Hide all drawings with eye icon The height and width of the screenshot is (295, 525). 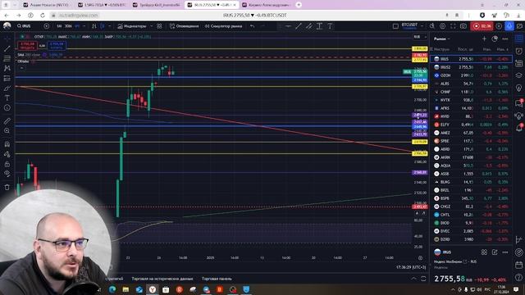(x=7, y=174)
